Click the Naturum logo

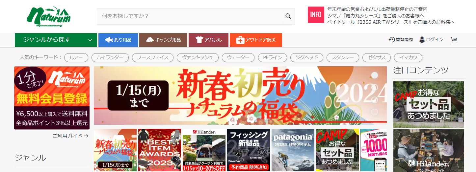(x=49, y=17)
